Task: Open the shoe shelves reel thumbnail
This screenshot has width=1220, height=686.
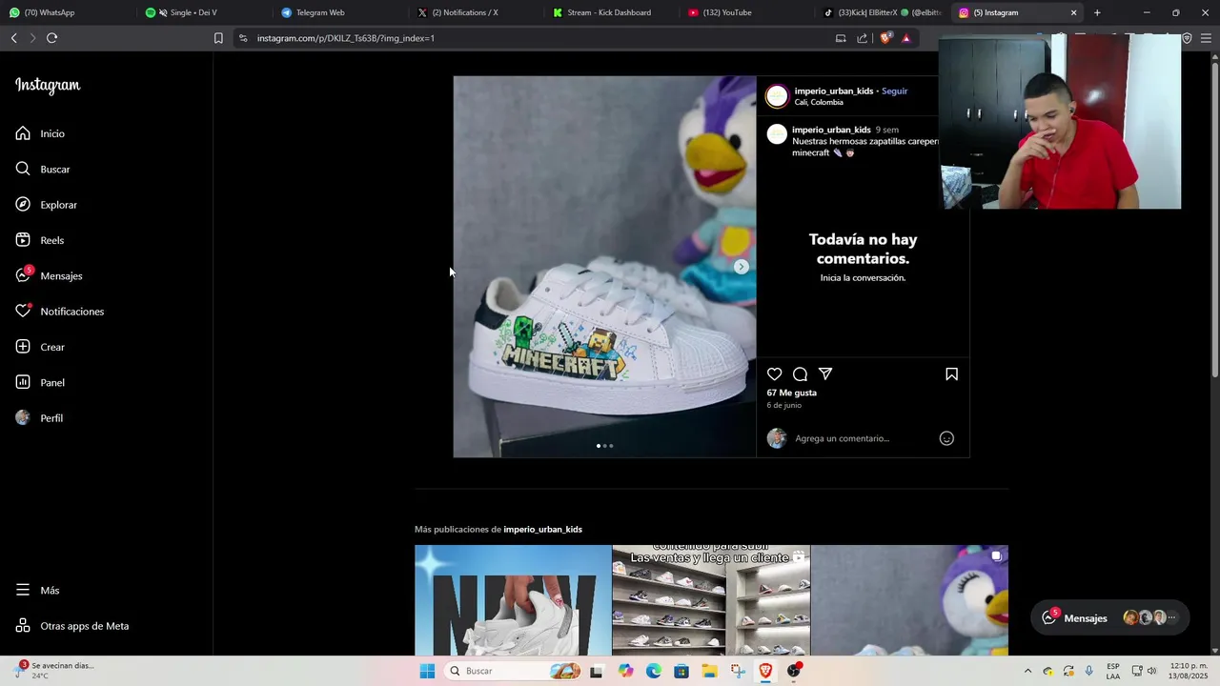Action: pos(711,600)
